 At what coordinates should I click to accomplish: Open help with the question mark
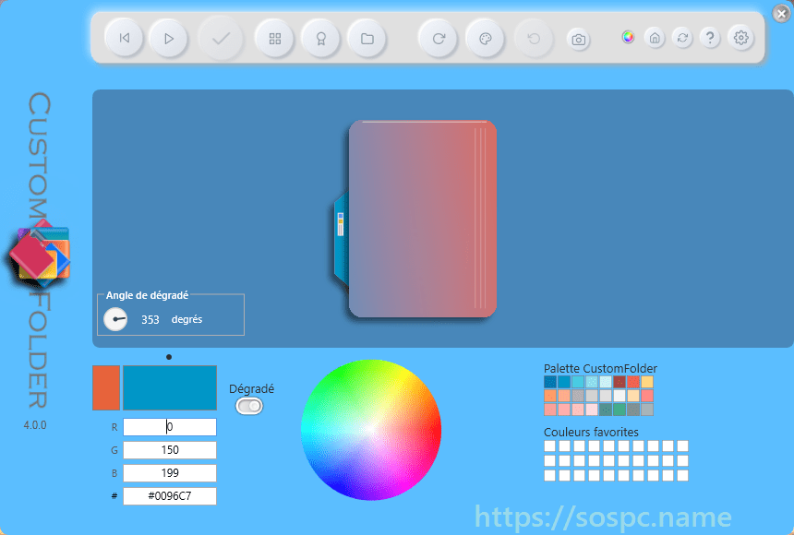(710, 38)
